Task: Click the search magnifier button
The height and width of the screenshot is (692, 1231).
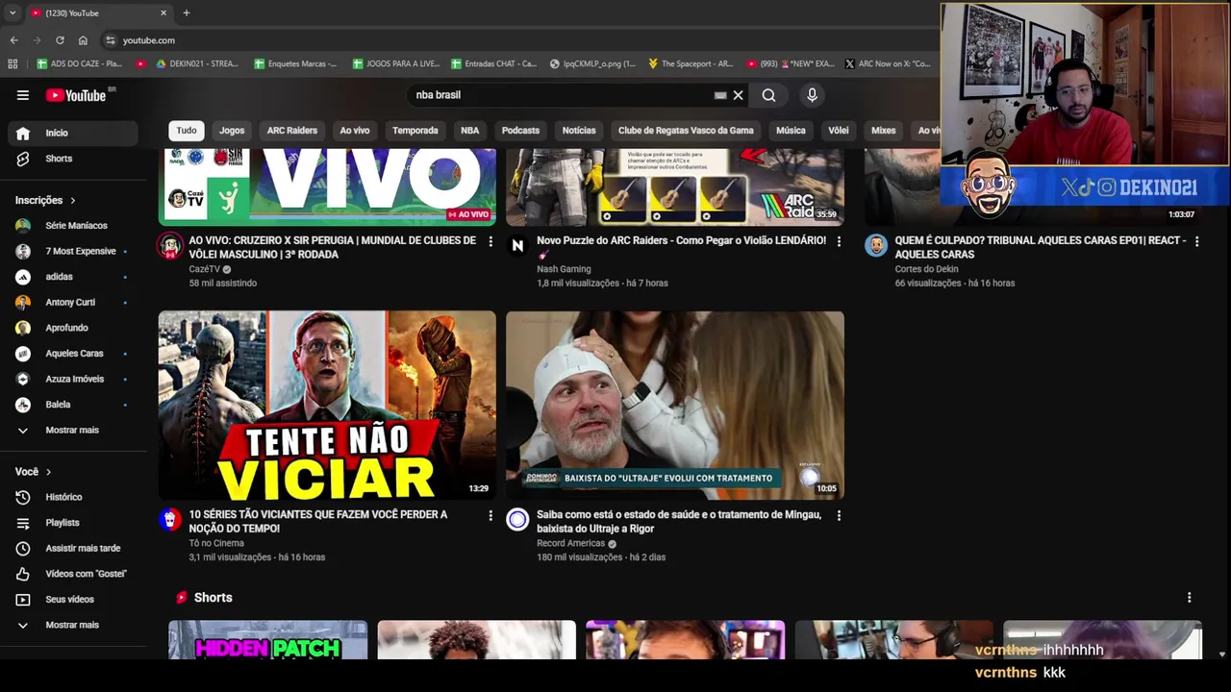Action: (768, 95)
